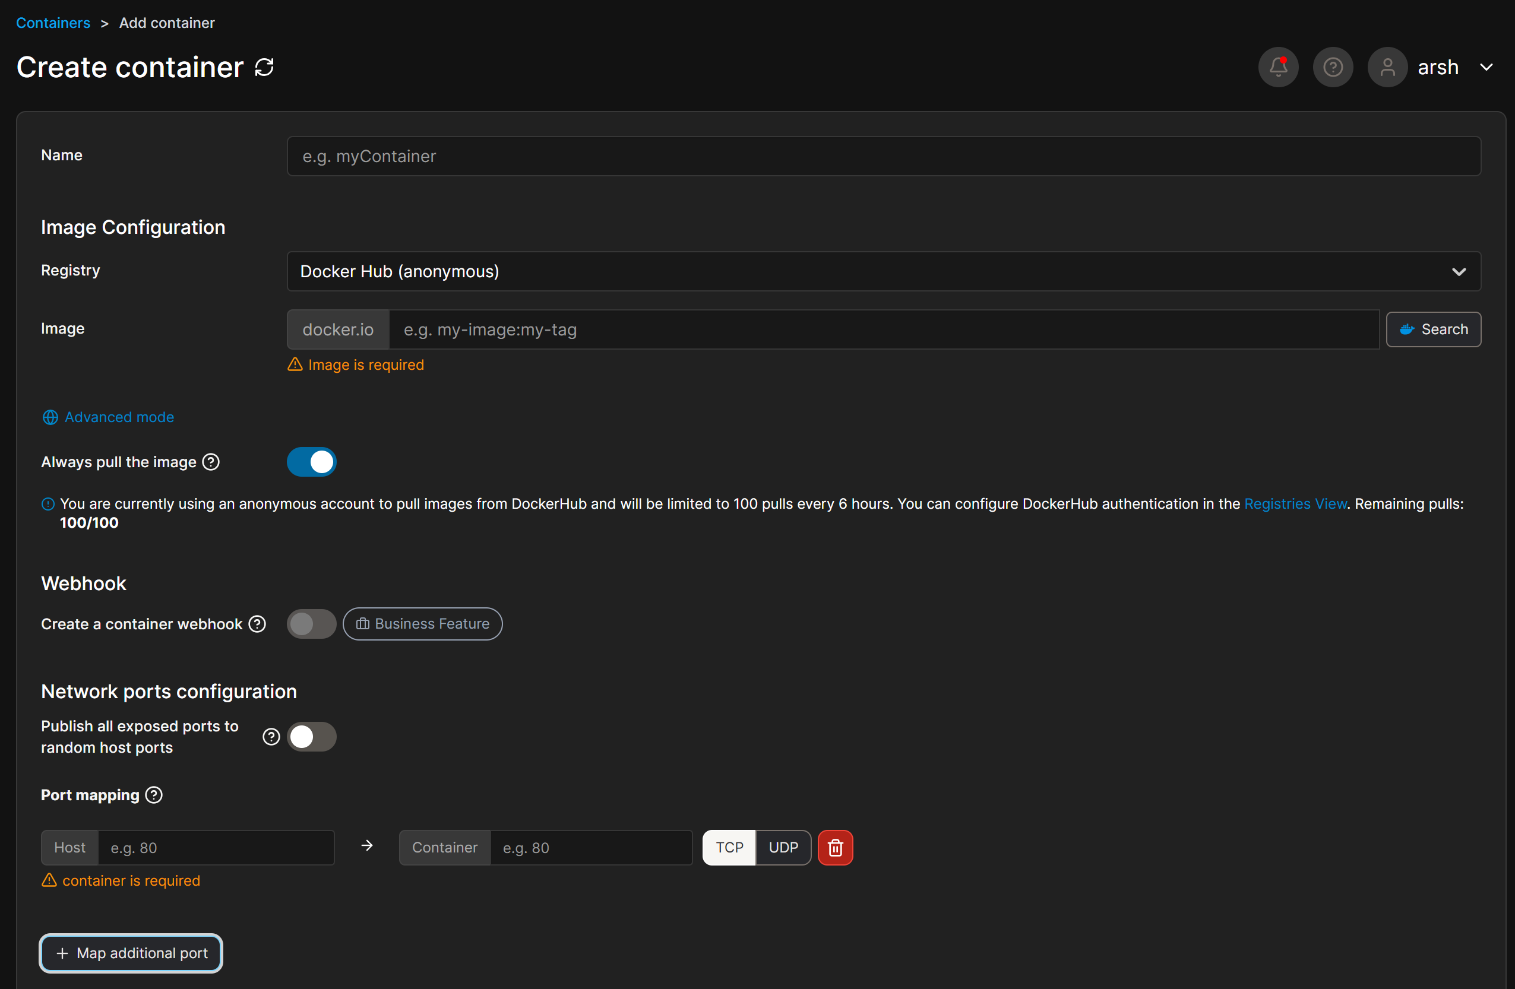The width and height of the screenshot is (1515, 989).
Task: Enable Publish all exposed ports toggle
Action: click(311, 736)
